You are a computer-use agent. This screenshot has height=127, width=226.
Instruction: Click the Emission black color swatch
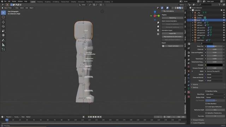(215, 65)
